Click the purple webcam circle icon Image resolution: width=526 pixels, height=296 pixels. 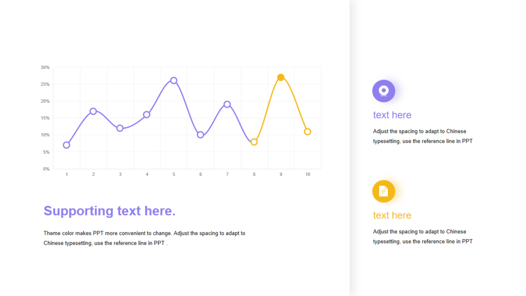[x=383, y=91]
